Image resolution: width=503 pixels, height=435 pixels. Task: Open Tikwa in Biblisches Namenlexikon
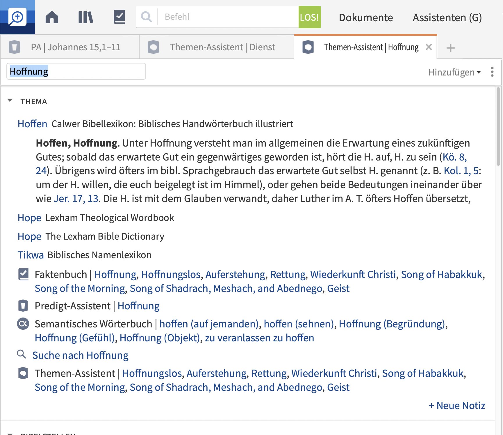coord(31,255)
